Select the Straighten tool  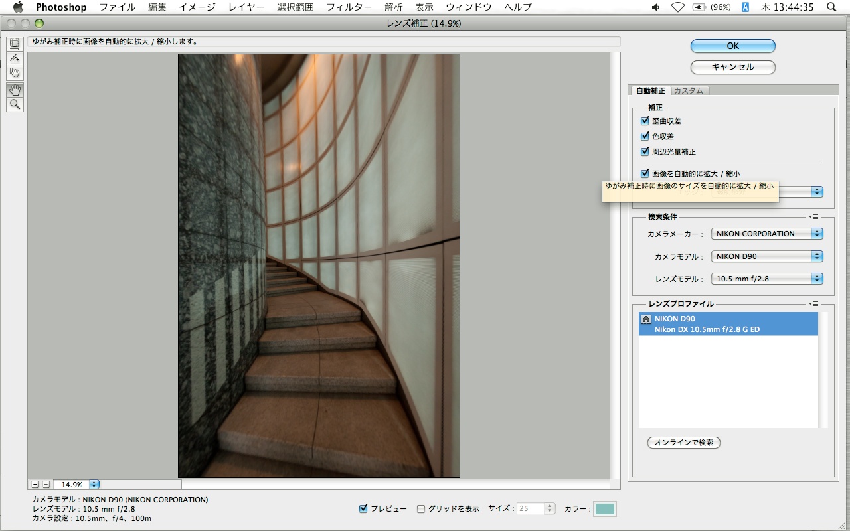(x=15, y=58)
